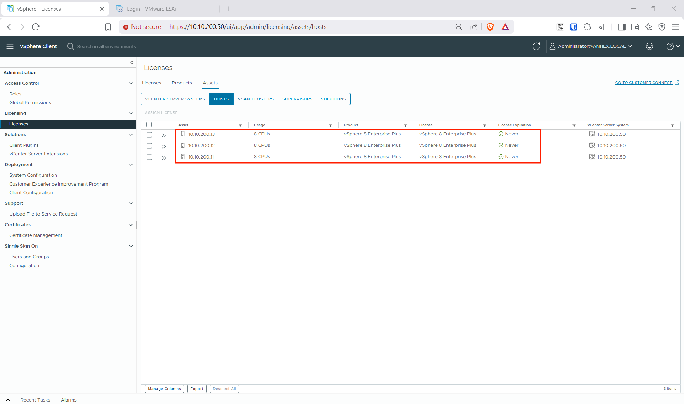
Task: Open the Roles page
Action: pos(15,94)
